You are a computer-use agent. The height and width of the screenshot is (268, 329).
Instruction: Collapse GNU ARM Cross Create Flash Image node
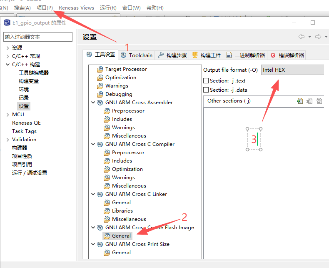coord(93,228)
